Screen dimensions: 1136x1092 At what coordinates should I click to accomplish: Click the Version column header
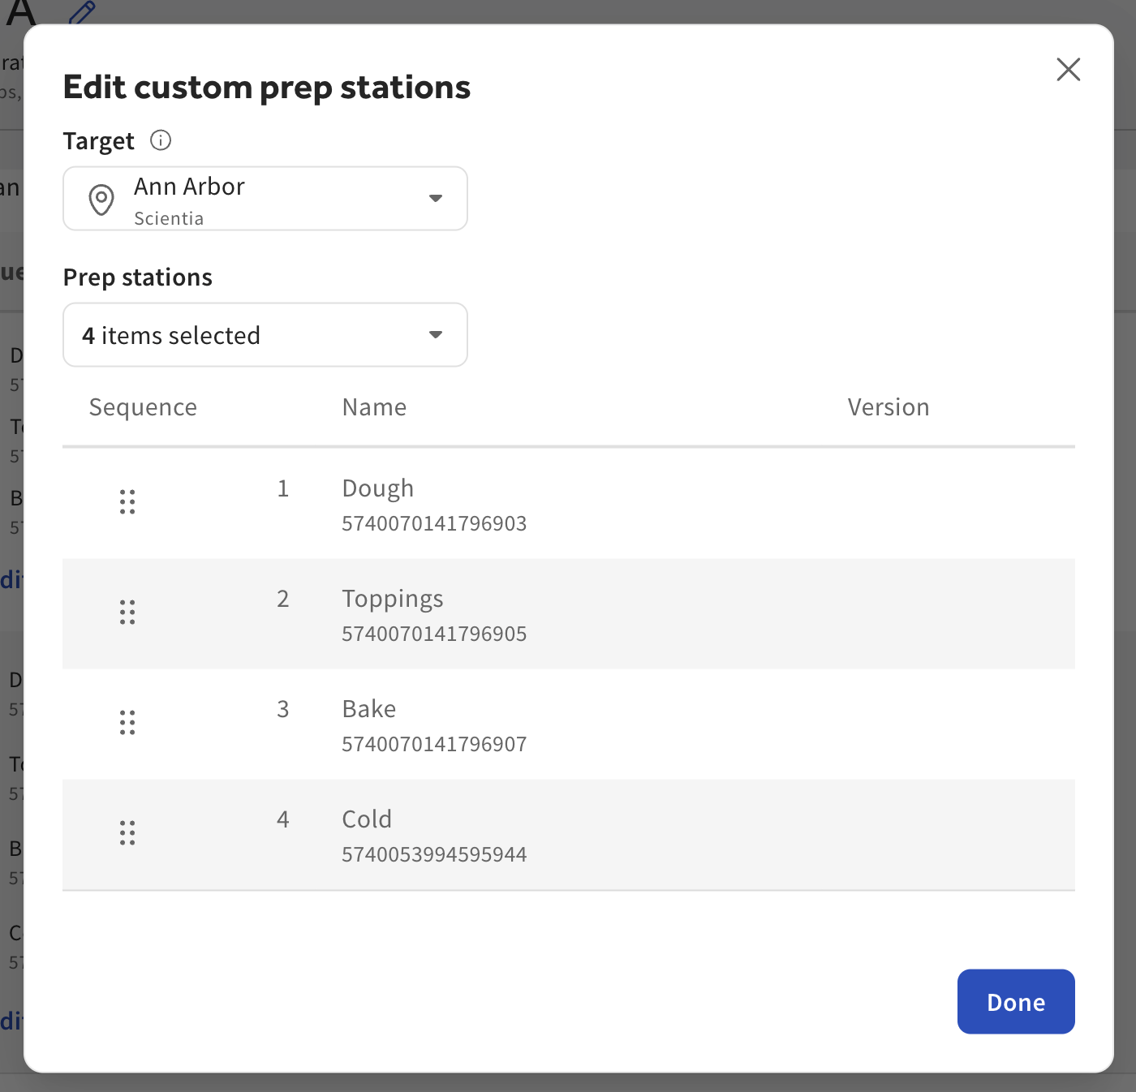click(889, 407)
